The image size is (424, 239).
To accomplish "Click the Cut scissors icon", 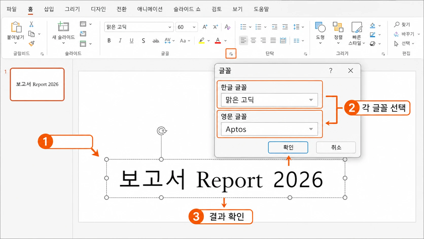I will click(x=31, y=24).
